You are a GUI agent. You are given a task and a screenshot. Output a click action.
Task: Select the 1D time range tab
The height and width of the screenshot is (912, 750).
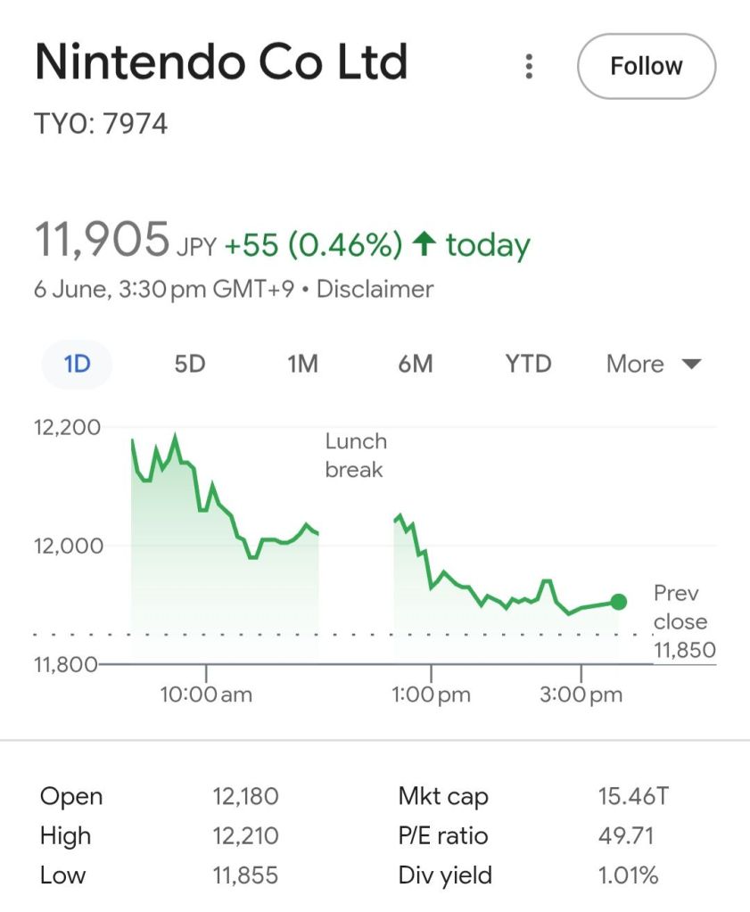[x=78, y=364]
